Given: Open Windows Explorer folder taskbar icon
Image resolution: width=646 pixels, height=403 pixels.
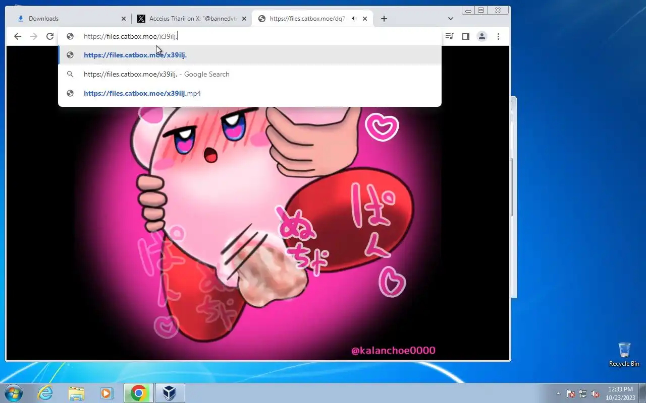Looking at the screenshot, I should (x=76, y=393).
